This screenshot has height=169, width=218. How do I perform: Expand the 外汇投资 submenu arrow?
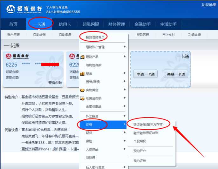(125, 116)
